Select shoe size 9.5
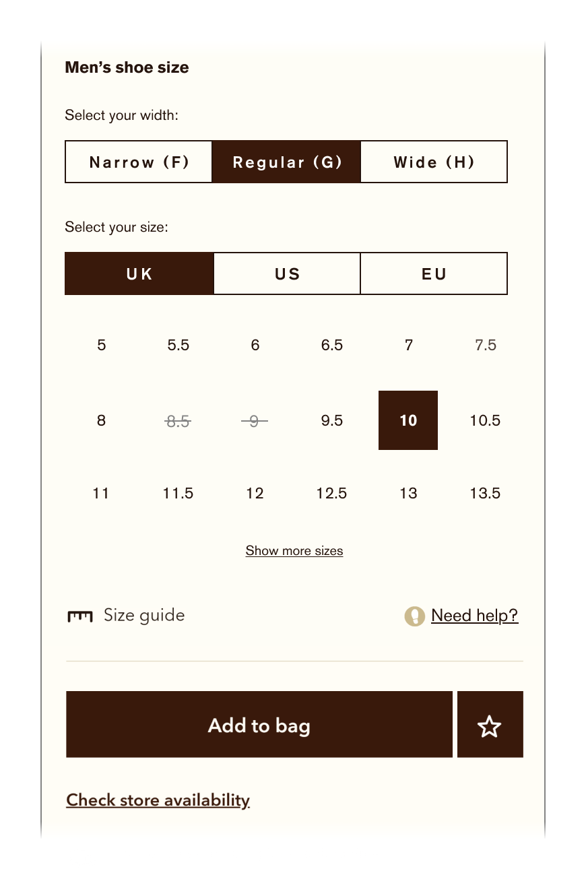This screenshot has width=586, height=877. point(332,420)
